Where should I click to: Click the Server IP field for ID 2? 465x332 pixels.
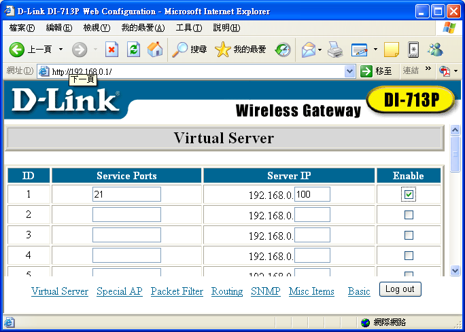[x=312, y=215]
